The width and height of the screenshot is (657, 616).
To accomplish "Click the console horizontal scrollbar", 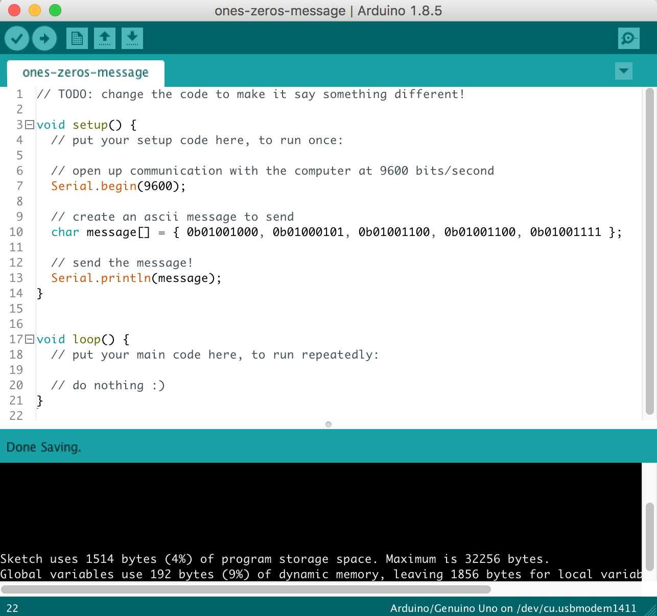I will coord(246,589).
